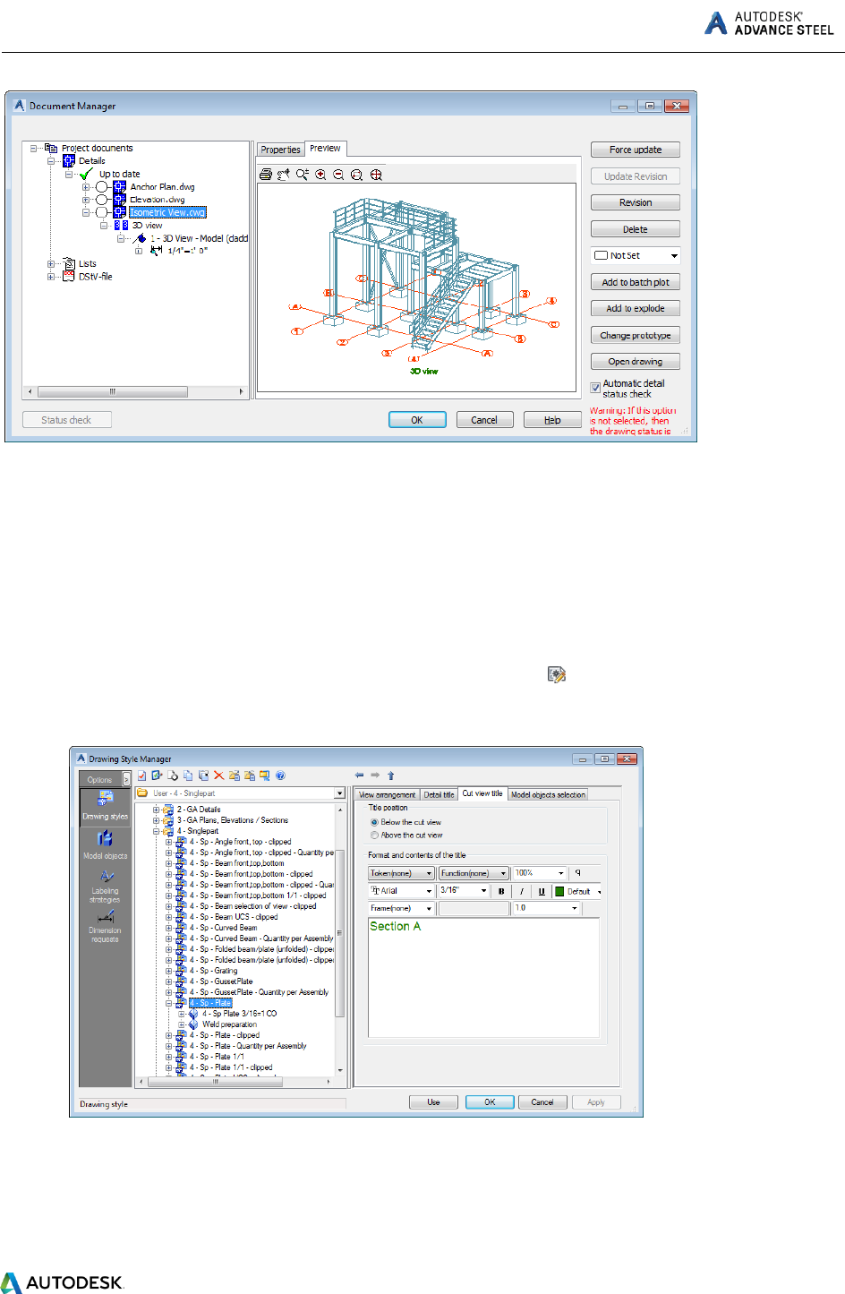Select the 4 - Sp - Grating style
This screenshot has width=845, height=1294.
(213, 971)
